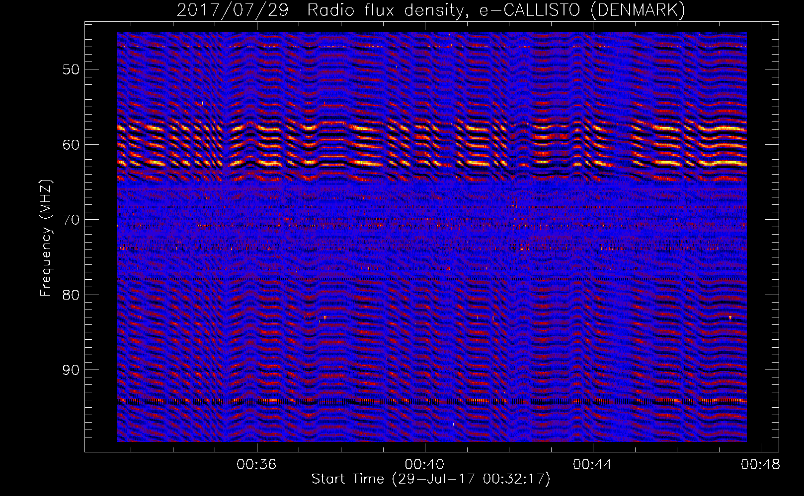This screenshot has width=804, height=496.
Task: Click the 00:44 time tick label
Action: pyautogui.click(x=592, y=465)
